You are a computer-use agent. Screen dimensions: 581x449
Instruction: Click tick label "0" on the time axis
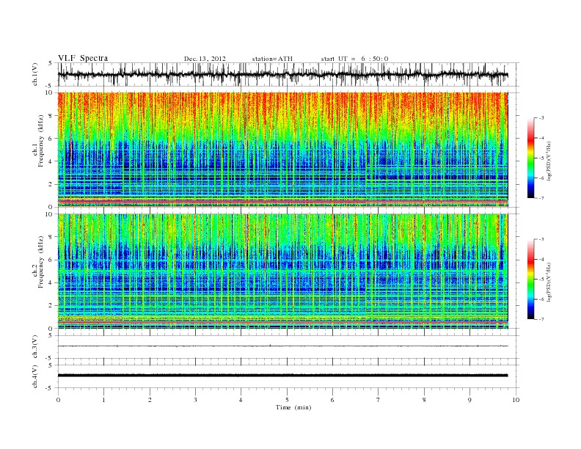point(58,400)
